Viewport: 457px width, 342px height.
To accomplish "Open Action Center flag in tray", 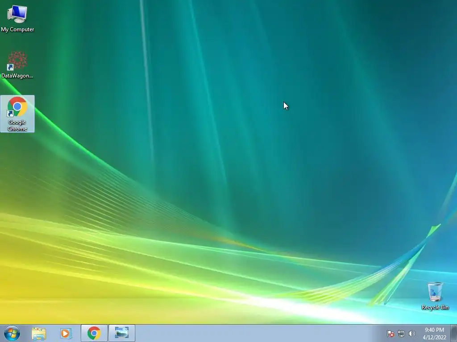I will 391,334.
